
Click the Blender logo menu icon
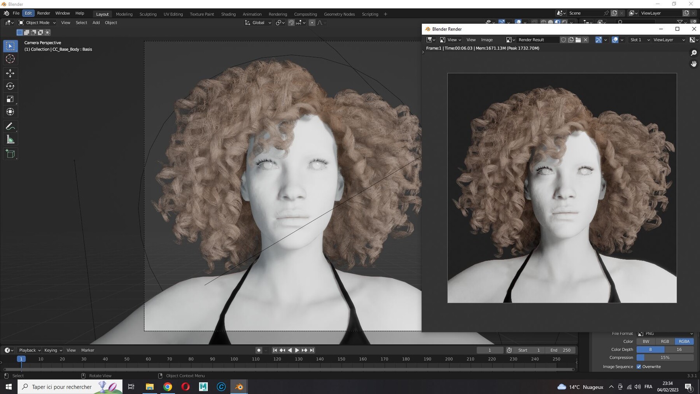(6, 13)
